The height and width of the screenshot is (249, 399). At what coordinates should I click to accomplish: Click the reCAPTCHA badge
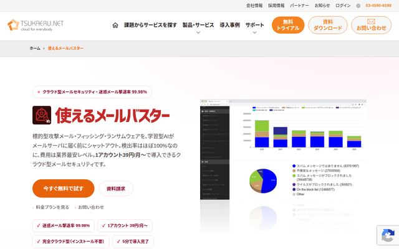(x=388, y=235)
